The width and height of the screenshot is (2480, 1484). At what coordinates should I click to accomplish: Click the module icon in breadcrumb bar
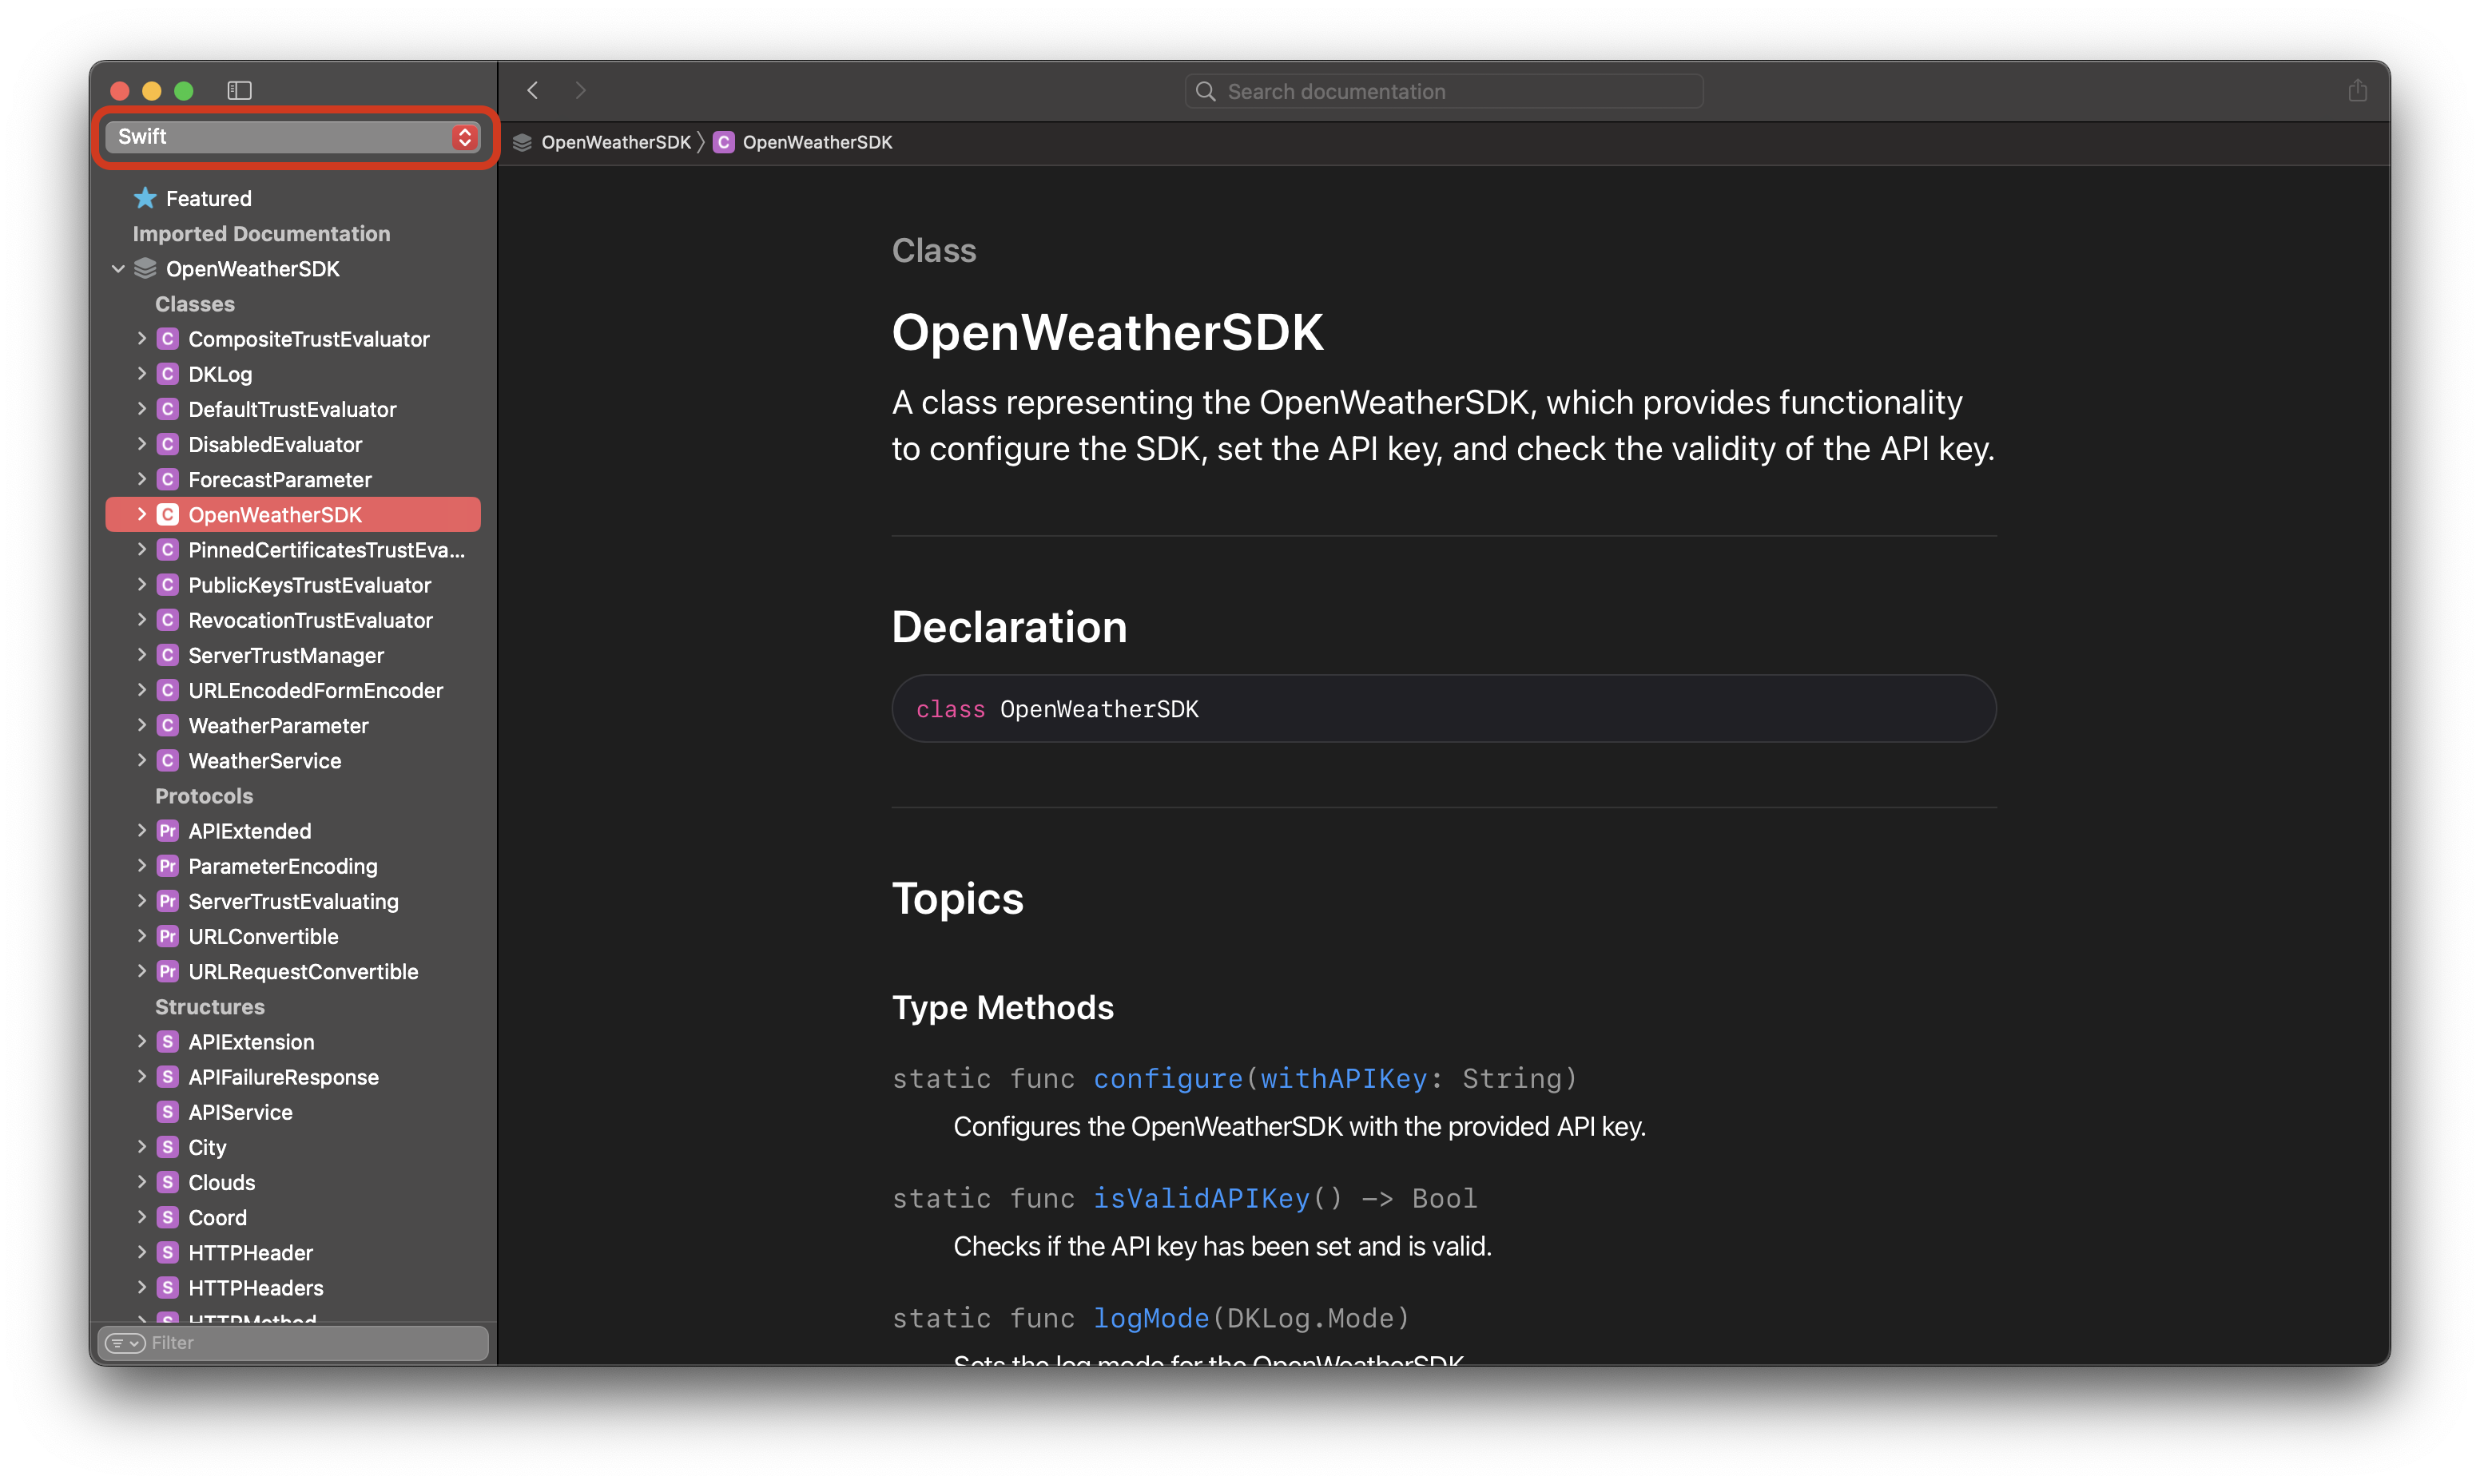[522, 142]
